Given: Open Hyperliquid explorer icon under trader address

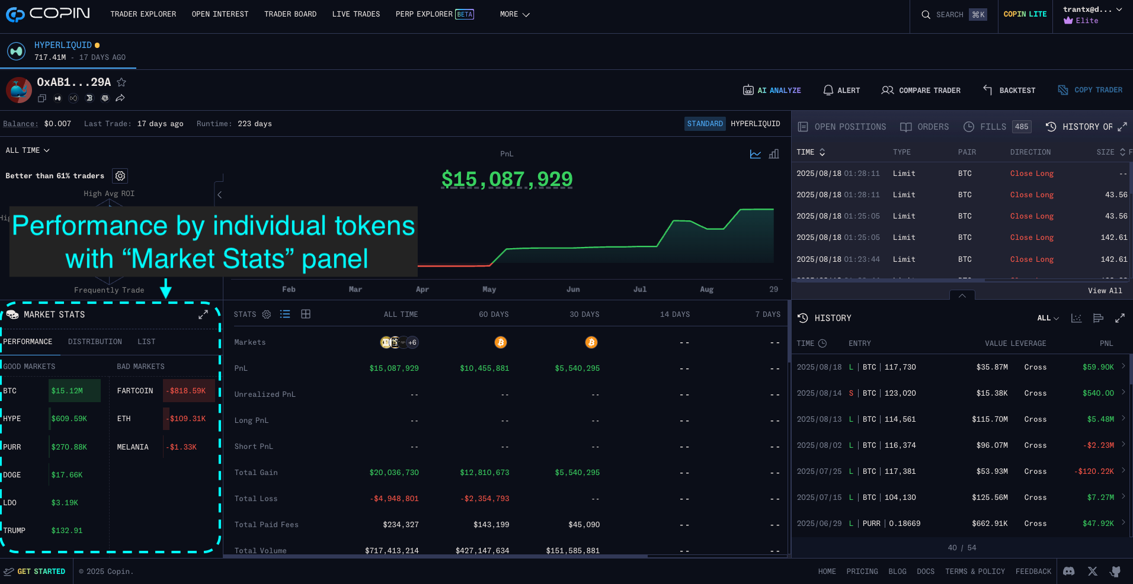Looking at the screenshot, I should (x=57, y=98).
